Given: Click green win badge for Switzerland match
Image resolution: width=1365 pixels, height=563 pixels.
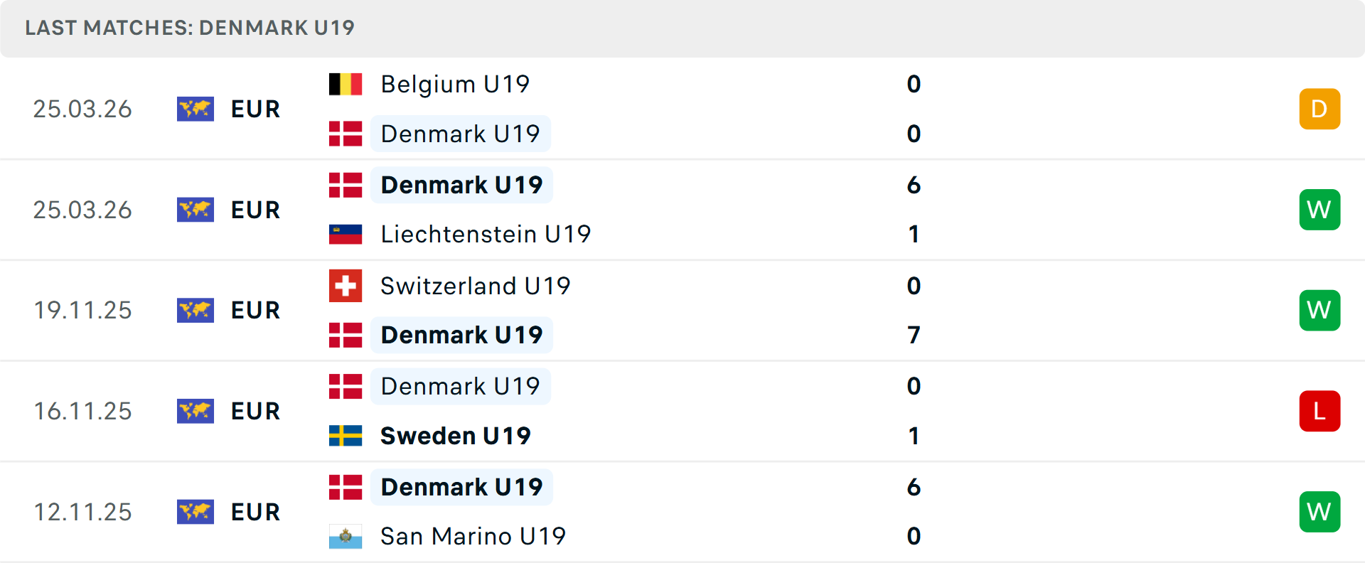Looking at the screenshot, I should (x=1319, y=310).
